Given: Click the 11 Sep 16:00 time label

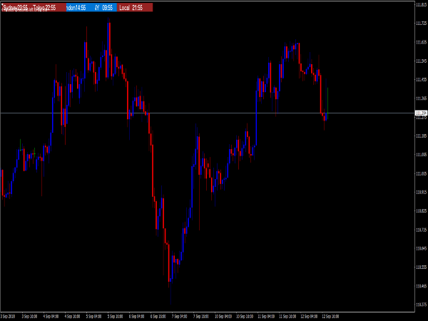Looking at the screenshot, I should (x=287, y=316).
